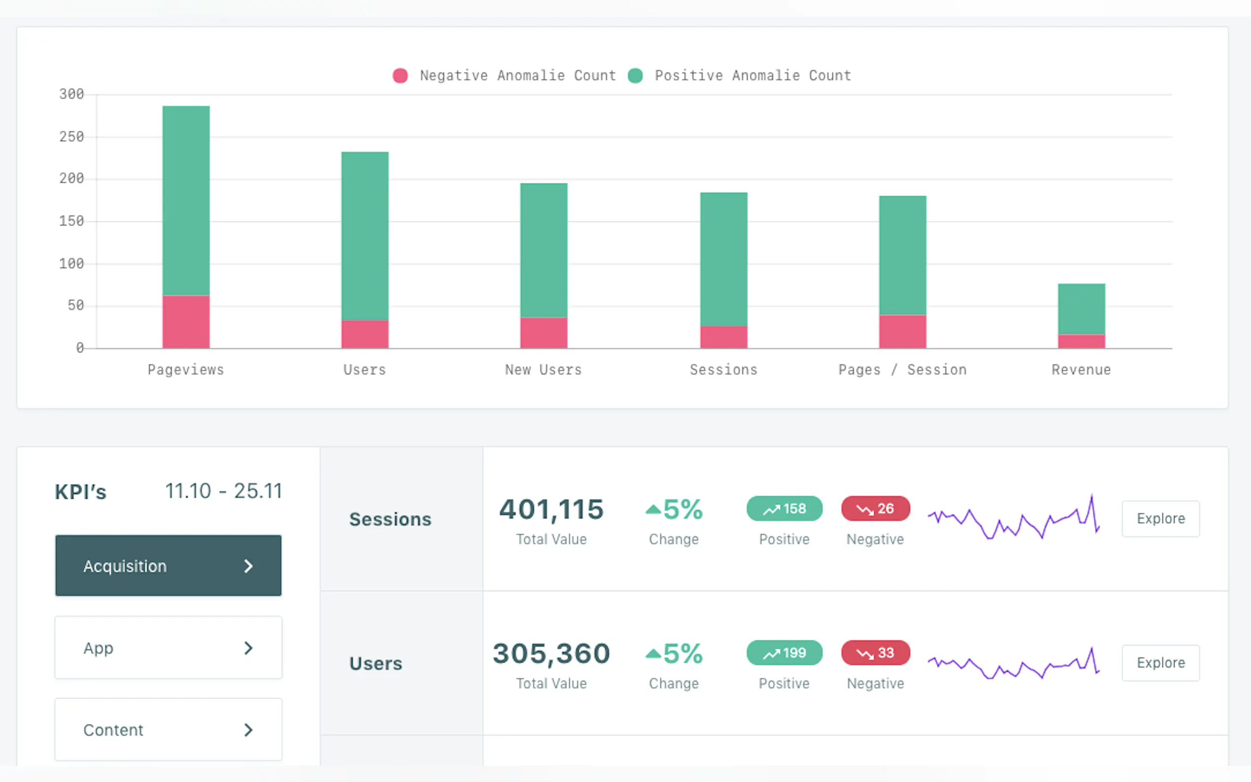Expand the Content category chevron
Image resolution: width=1251 pixels, height=782 pixels.
(x=248, y=729)
